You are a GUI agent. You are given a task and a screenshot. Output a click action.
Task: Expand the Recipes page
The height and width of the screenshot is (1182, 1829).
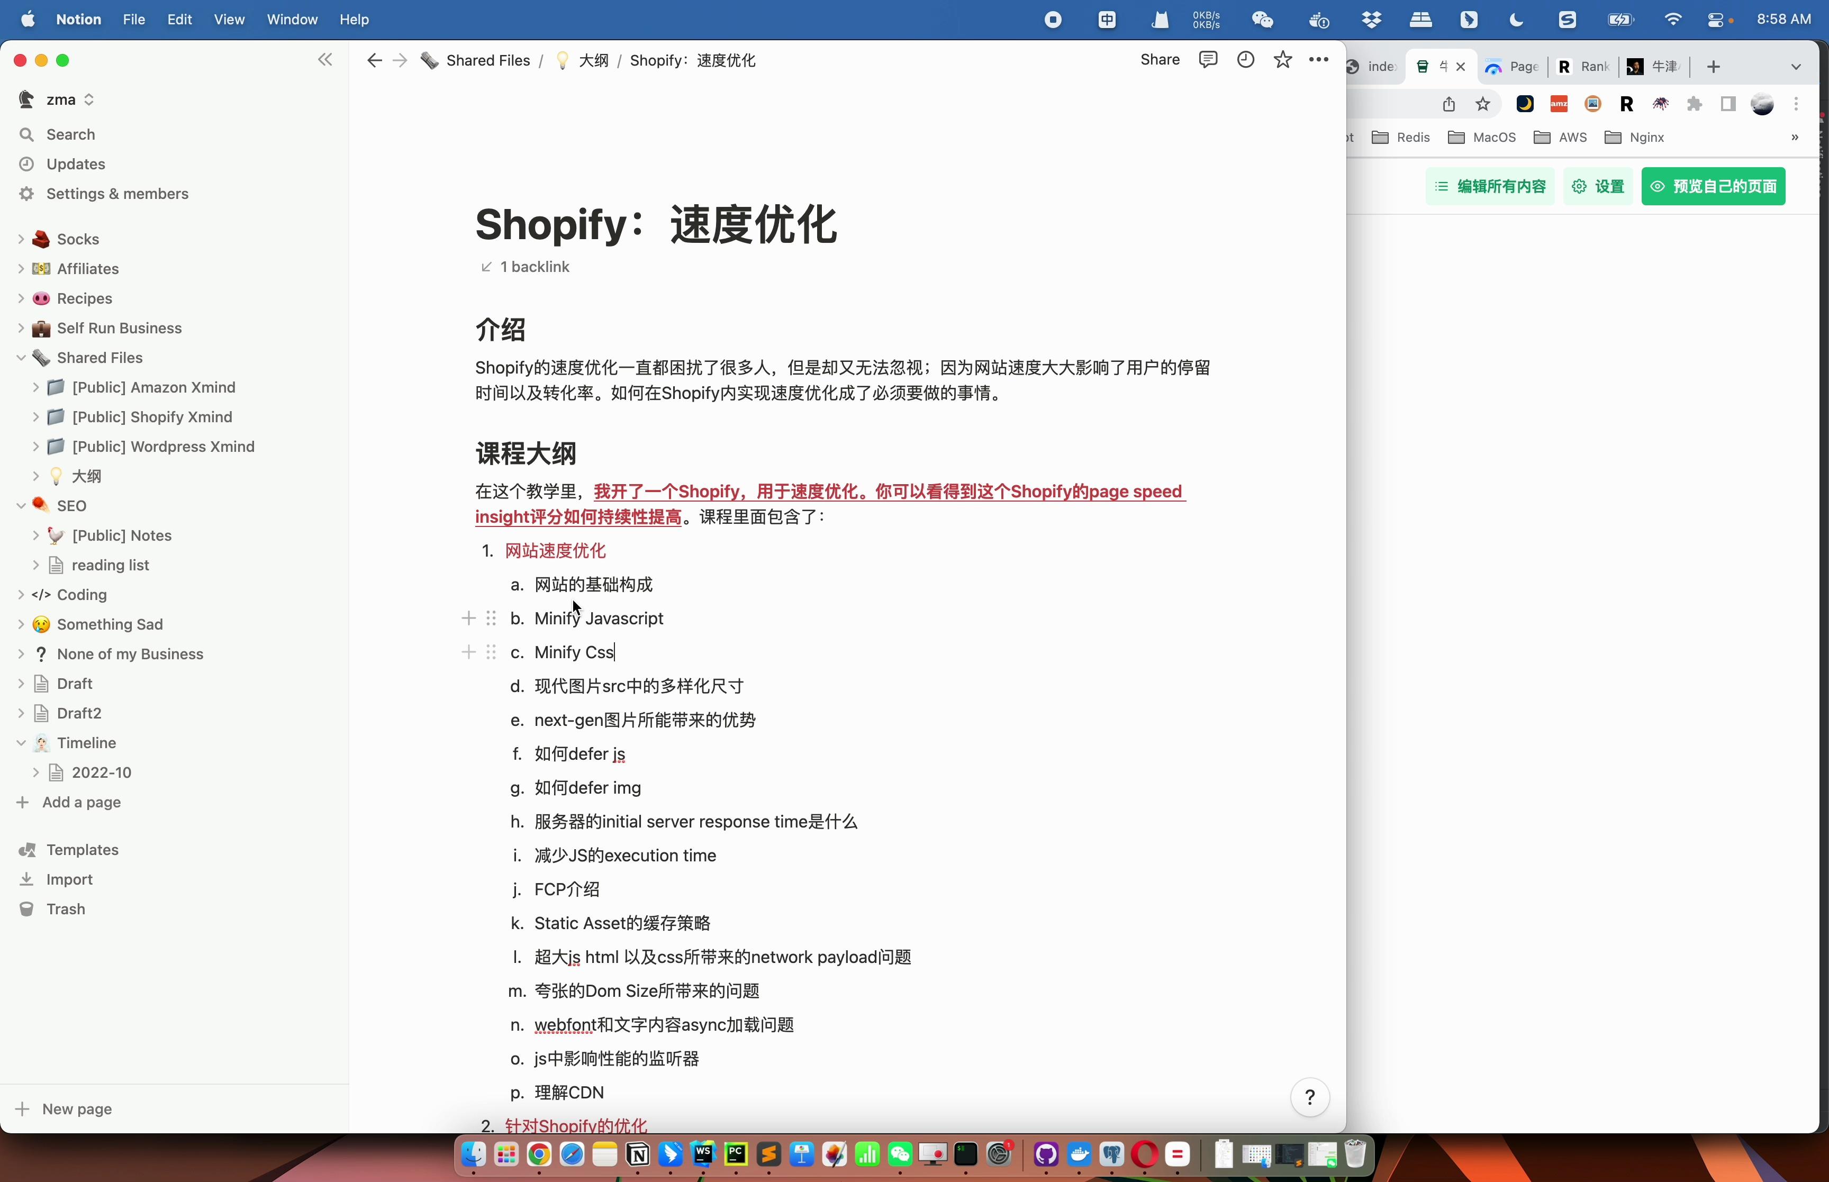[21, 298]
